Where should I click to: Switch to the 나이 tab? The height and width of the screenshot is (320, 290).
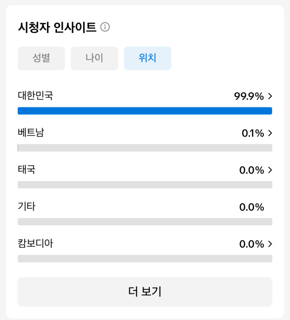[94, 58]
